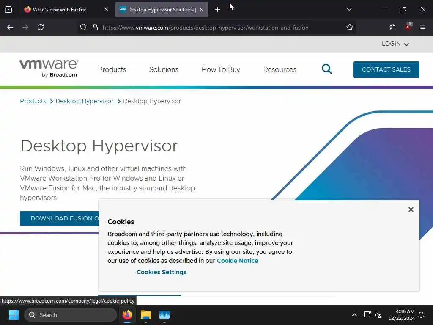The image size is (433, 325).
Task: View site security padlock info
Action: [95, 27]
